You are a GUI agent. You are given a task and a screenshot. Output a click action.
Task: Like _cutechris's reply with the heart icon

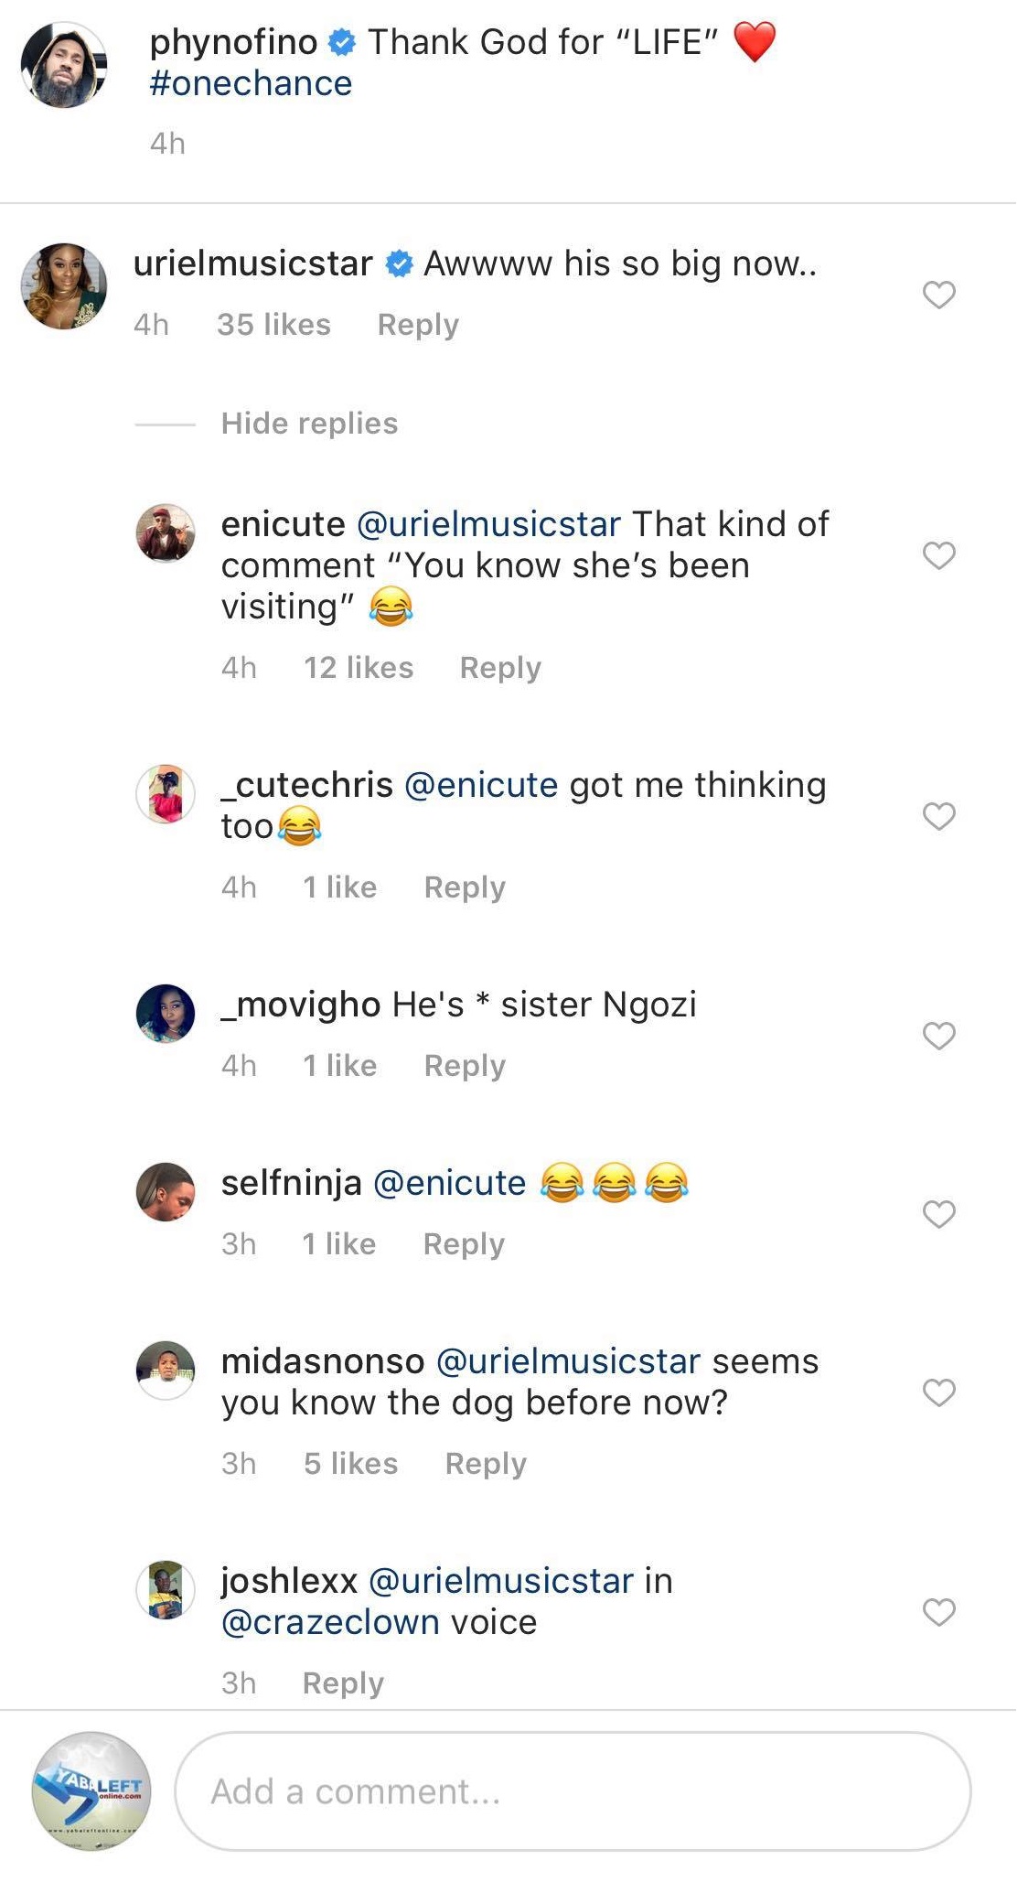[938, 815]
